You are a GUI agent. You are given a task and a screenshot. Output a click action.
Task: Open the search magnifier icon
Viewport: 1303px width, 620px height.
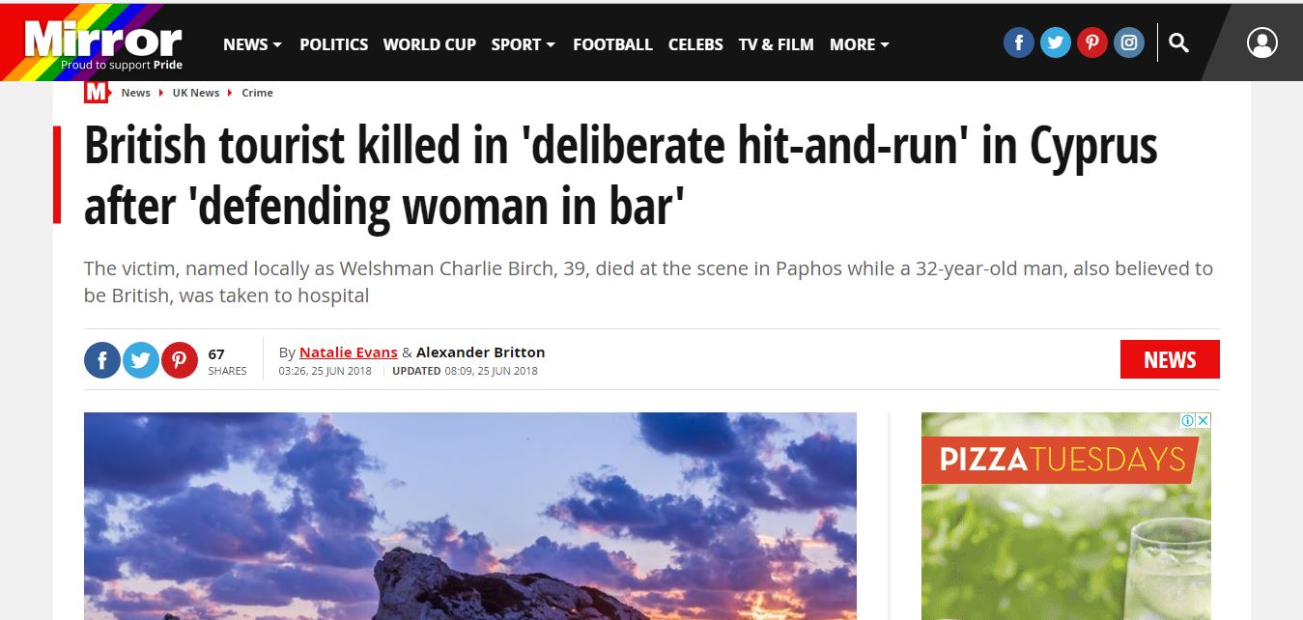click(1178, 42)
